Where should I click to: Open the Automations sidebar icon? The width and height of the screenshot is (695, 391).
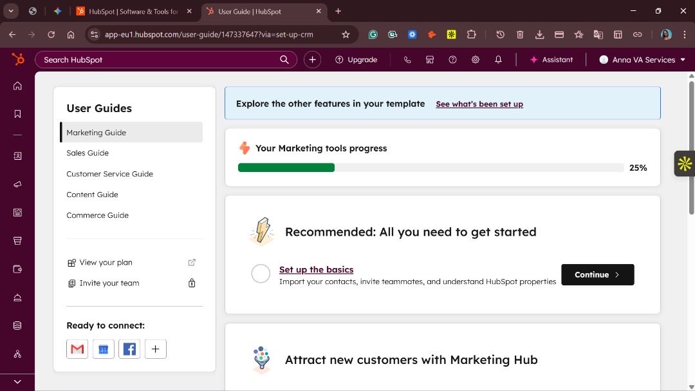click(17, 354)
